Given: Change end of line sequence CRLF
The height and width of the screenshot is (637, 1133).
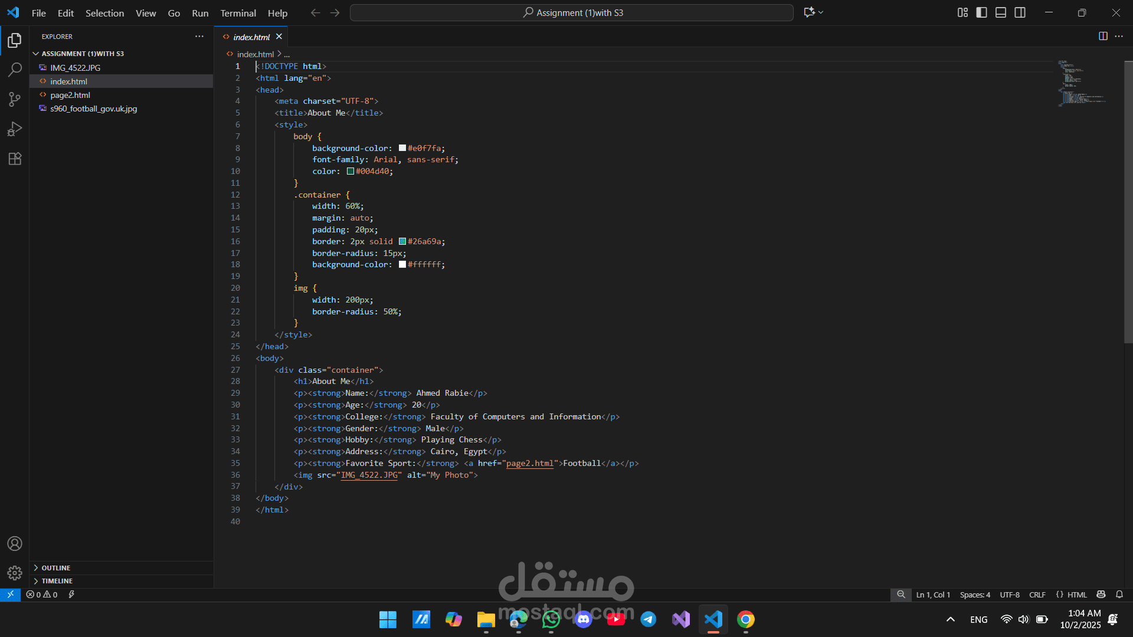Looking at the screenshot, I should (x=1037, y=595).
